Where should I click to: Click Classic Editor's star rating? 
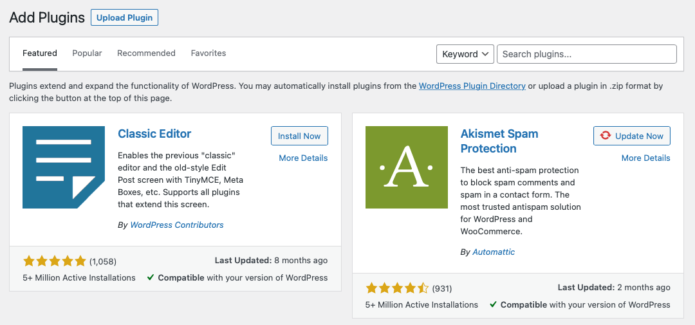pos(55,261)
